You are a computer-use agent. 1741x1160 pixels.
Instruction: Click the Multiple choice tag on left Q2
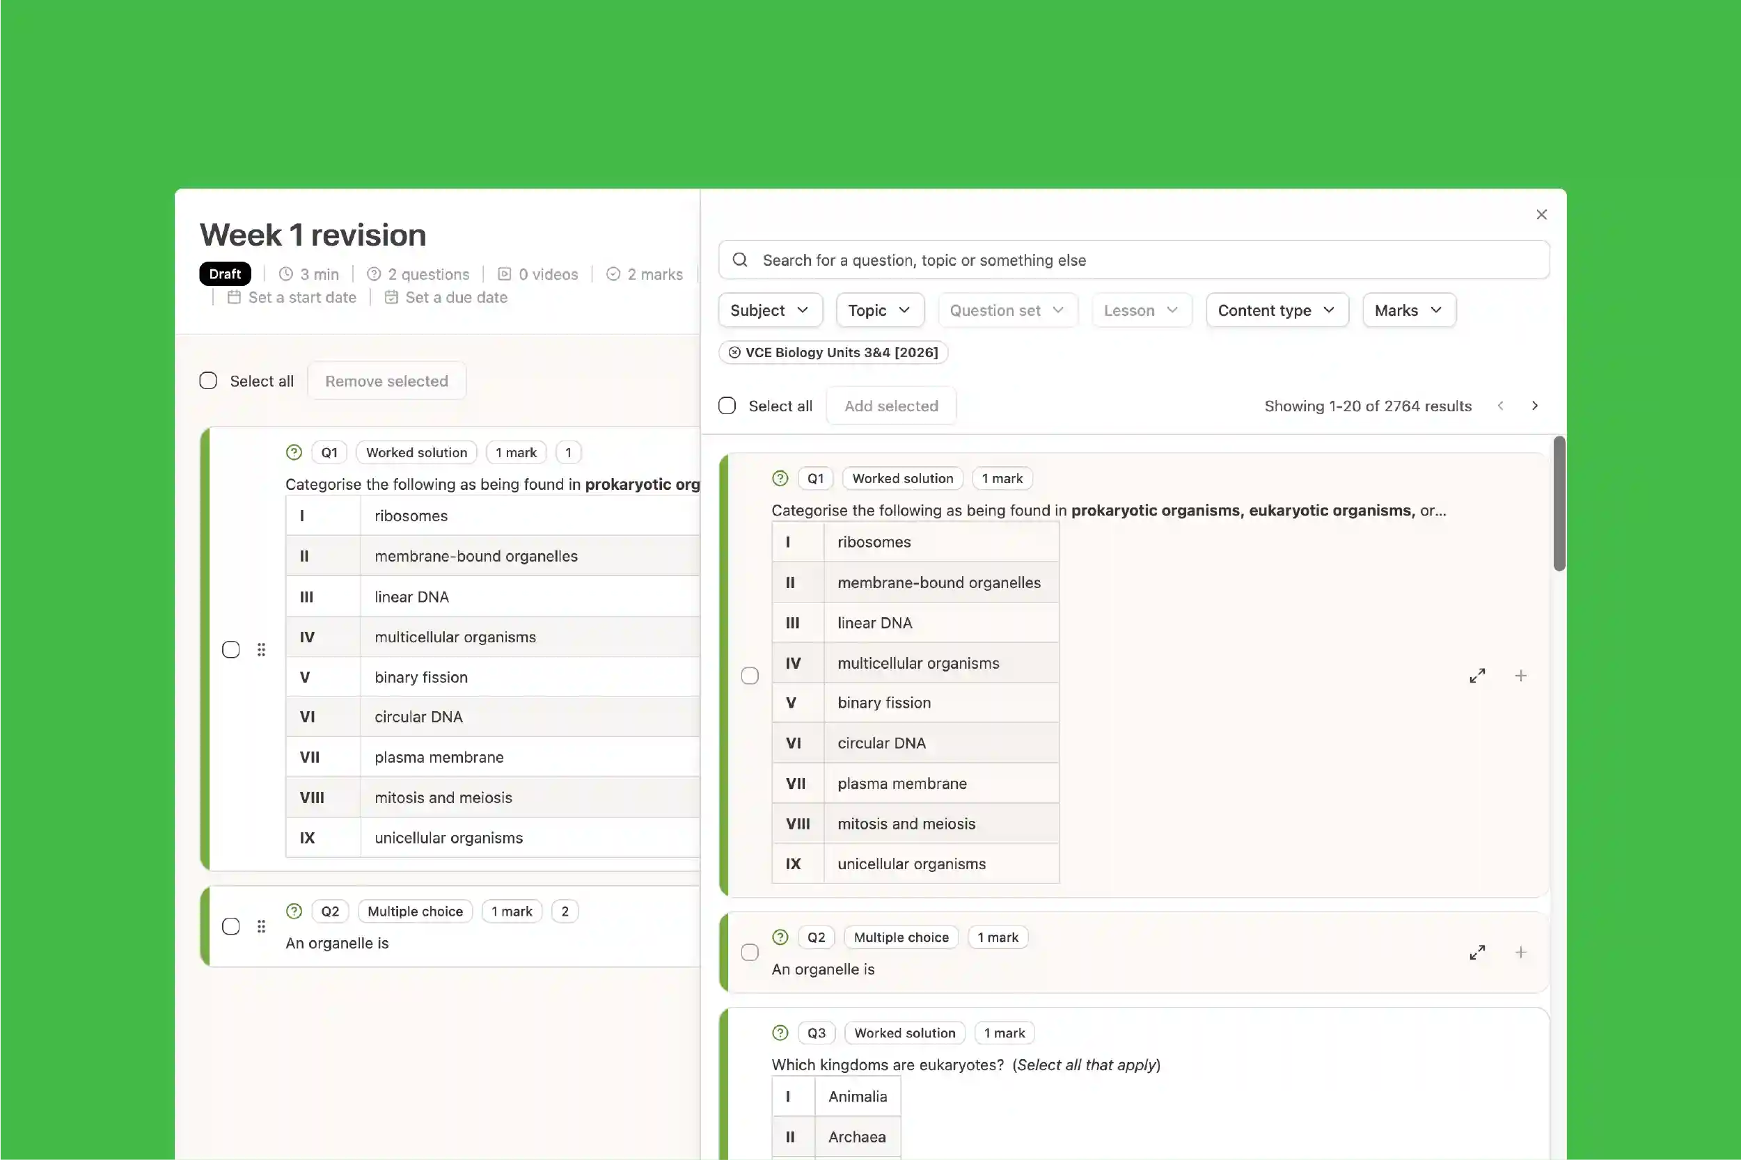point(415,911)
